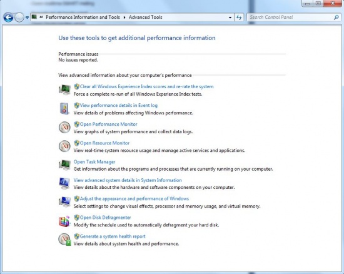Expand the breadcrumb arrow after Performance Information and Tools
344x274 pixels.
pyautogui.click(x=124, y=18)
